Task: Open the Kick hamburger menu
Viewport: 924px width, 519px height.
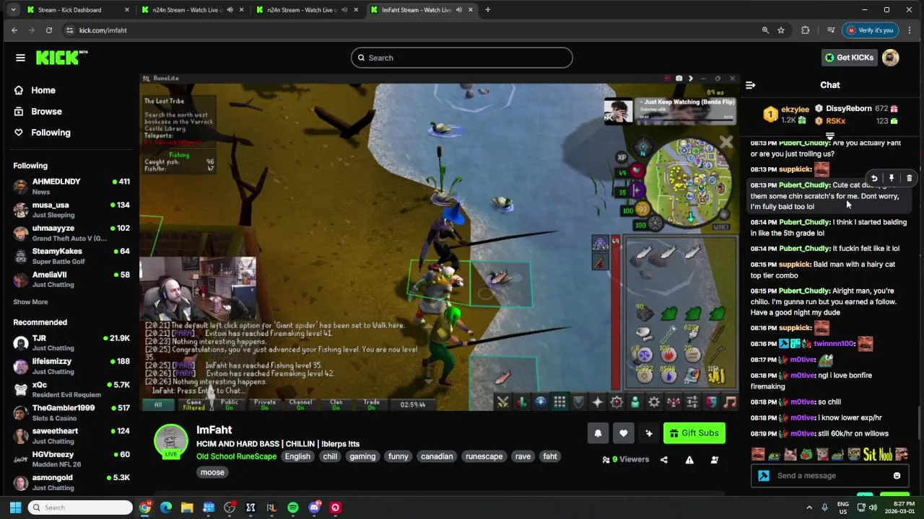Action: pos(20,58)
